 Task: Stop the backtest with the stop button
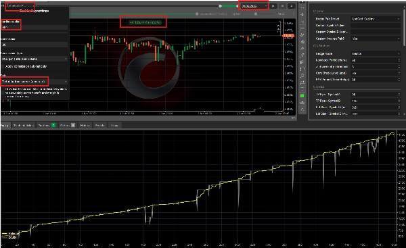(282, 5)
